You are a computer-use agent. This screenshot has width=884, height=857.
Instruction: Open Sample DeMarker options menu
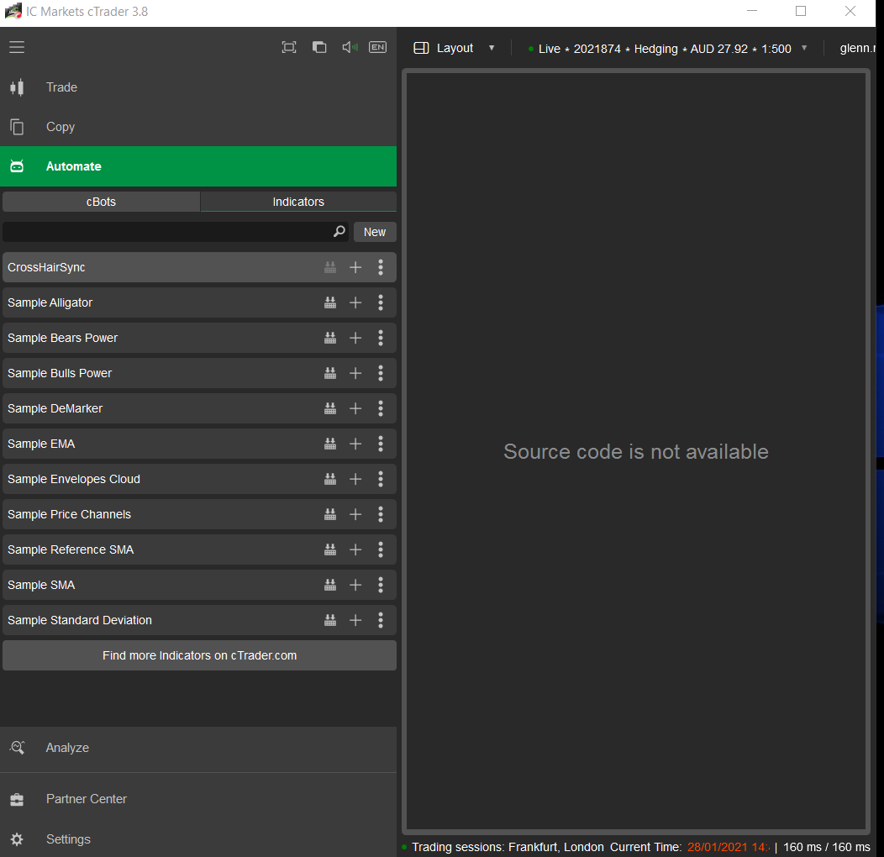point(381,408)
